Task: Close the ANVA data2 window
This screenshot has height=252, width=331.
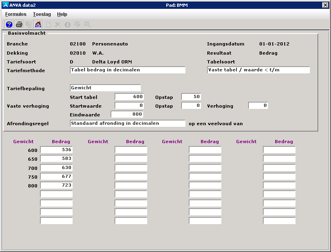Action: pyautogui.click(x=325, y=5)
